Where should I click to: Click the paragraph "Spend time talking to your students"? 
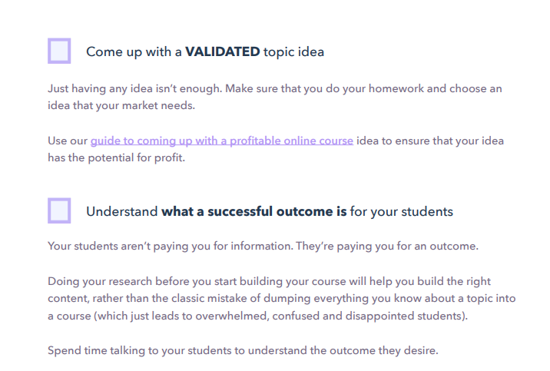point(243,351)
